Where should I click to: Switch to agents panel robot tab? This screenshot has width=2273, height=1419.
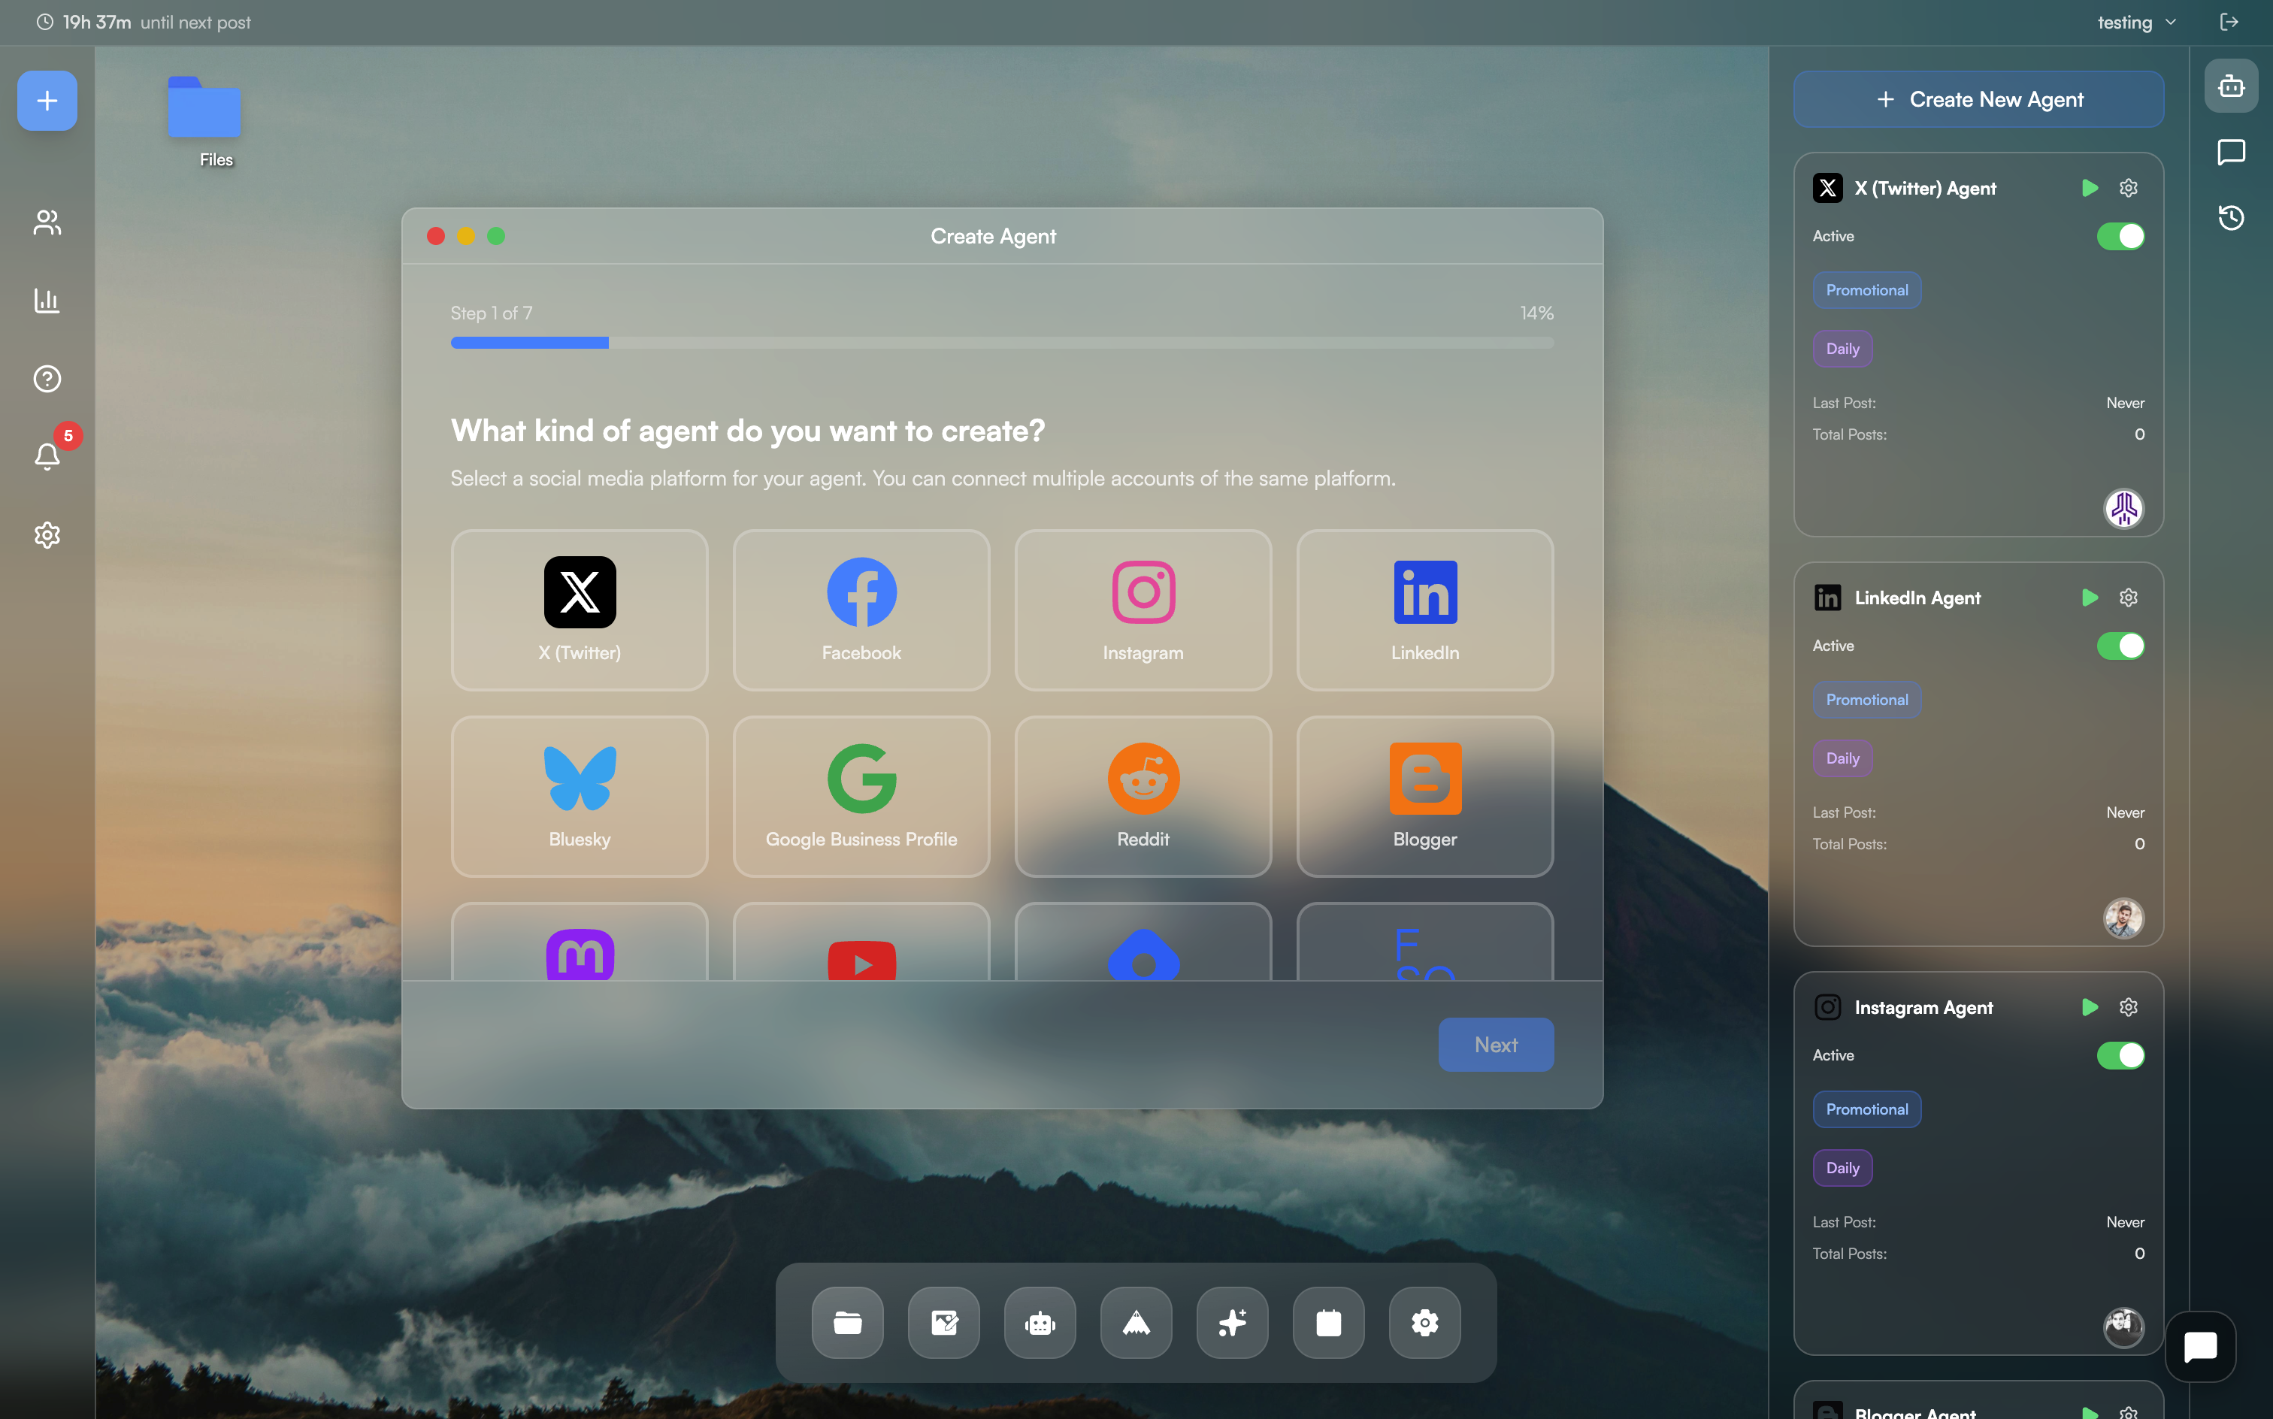tap(2231, 86)
